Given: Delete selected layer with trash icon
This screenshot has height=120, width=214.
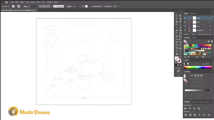Looking at the screenshot, I should 210,34.
